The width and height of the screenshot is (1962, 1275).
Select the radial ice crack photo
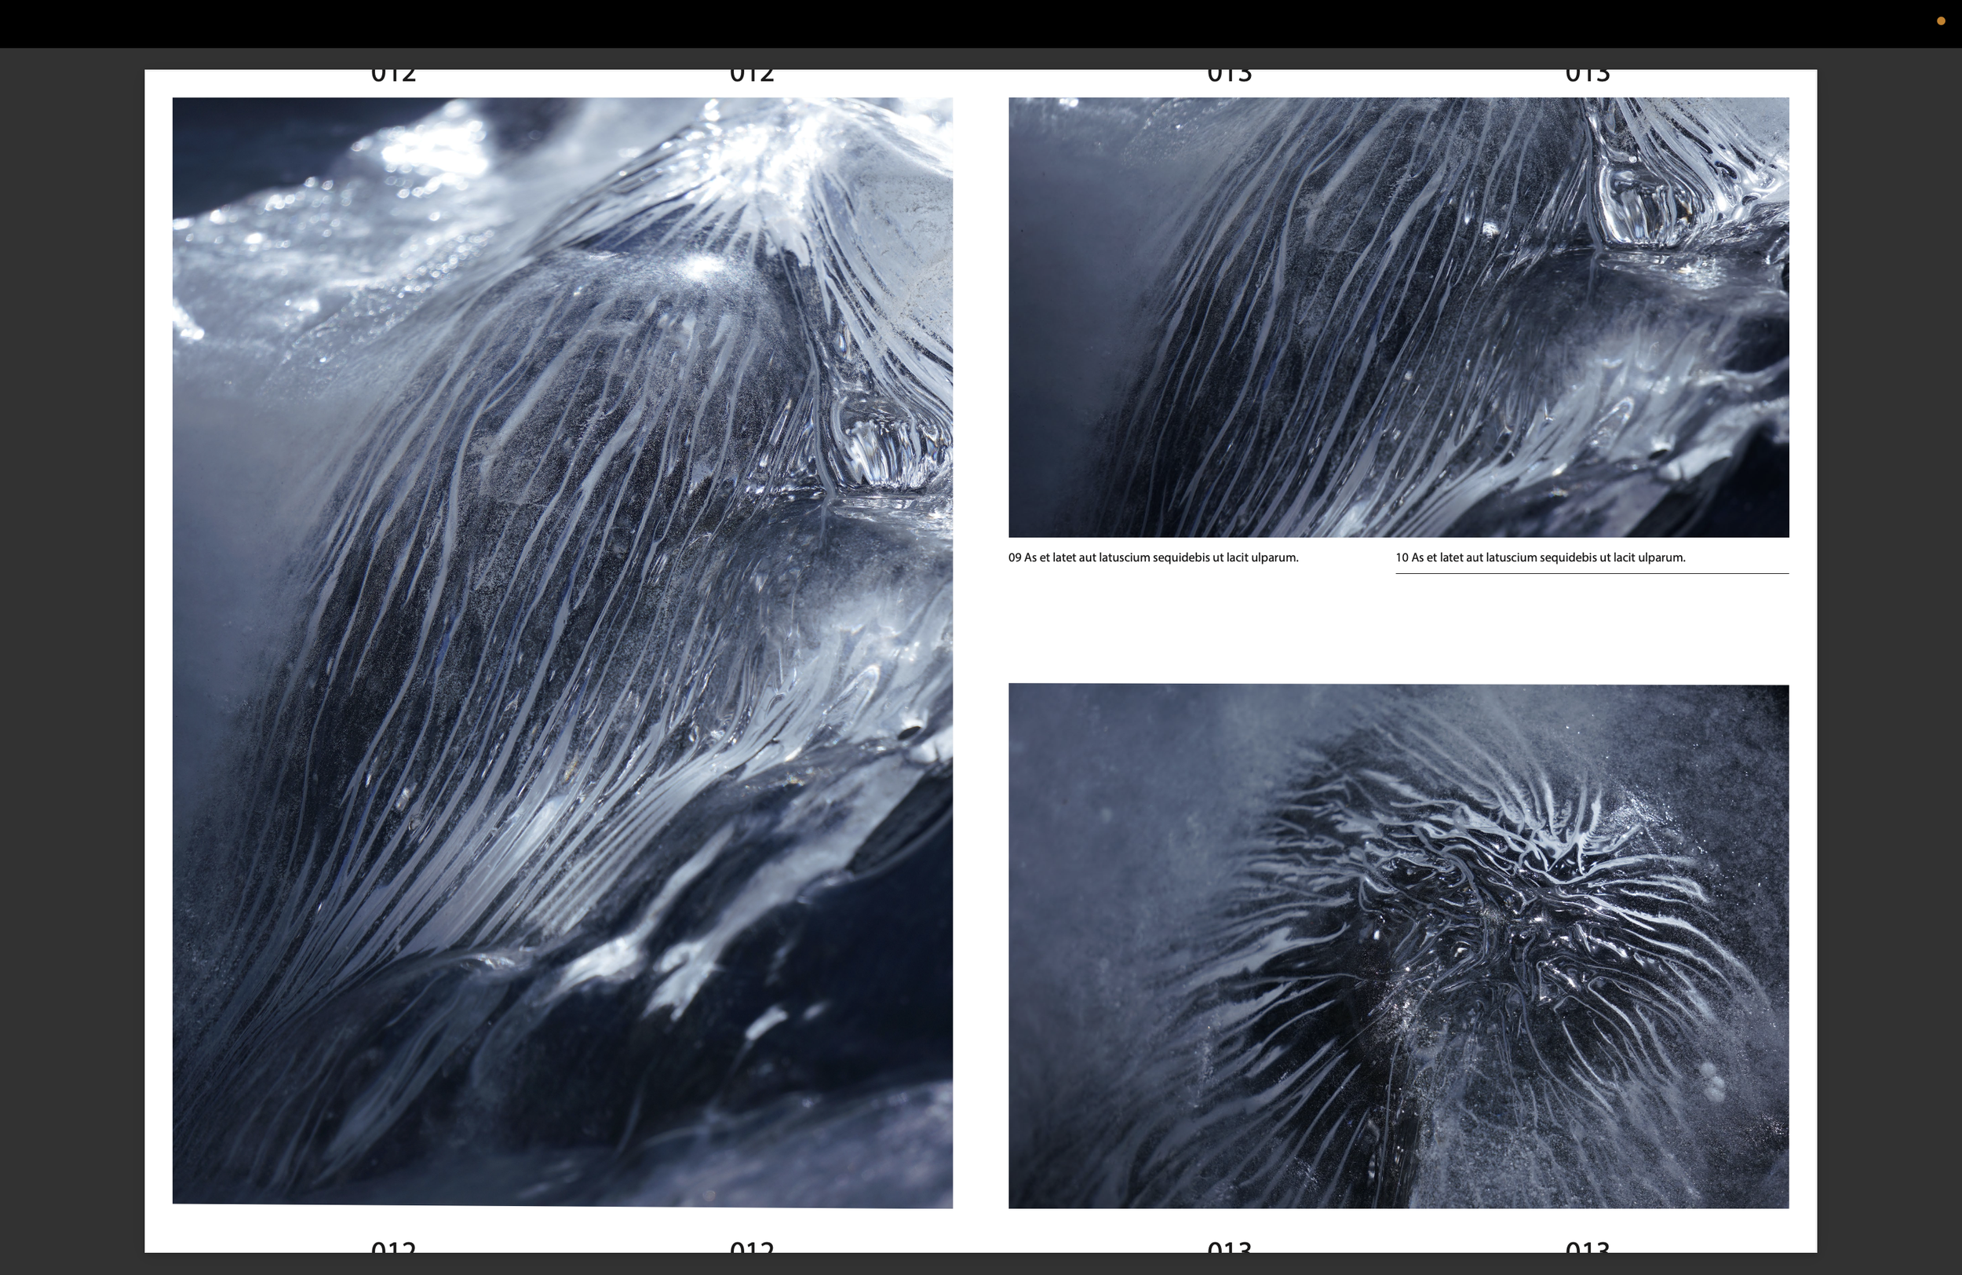point(1399,945)
